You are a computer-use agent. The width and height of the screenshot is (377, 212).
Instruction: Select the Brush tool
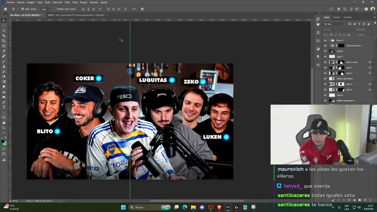4,61
